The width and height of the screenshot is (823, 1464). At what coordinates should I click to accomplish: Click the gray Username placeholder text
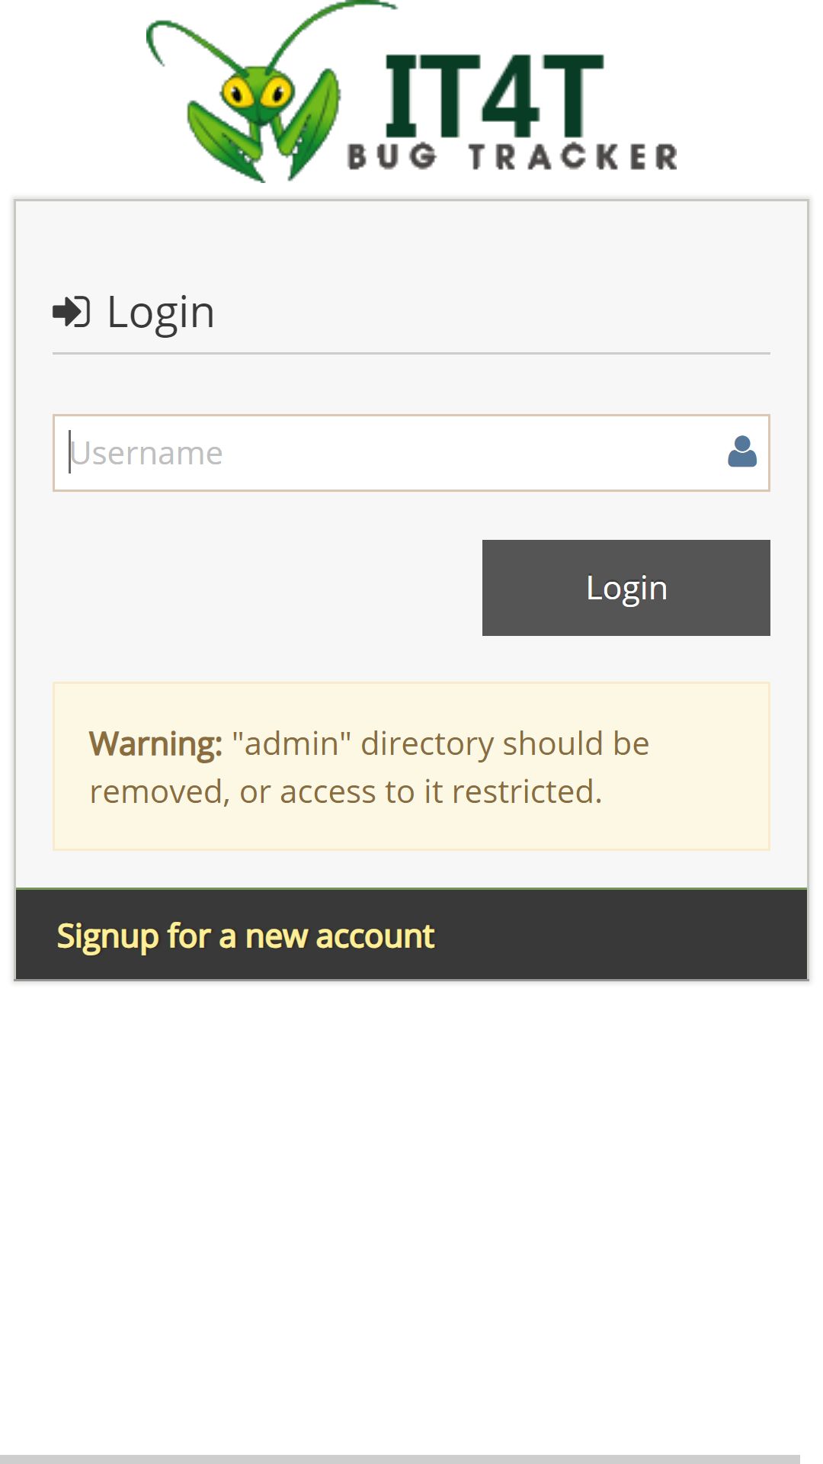[x=146, y=453]
